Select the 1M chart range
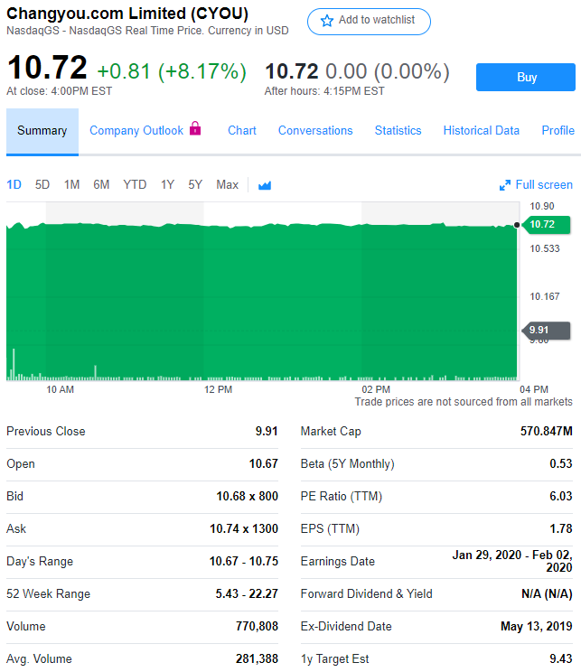 [x=71, y=185]
